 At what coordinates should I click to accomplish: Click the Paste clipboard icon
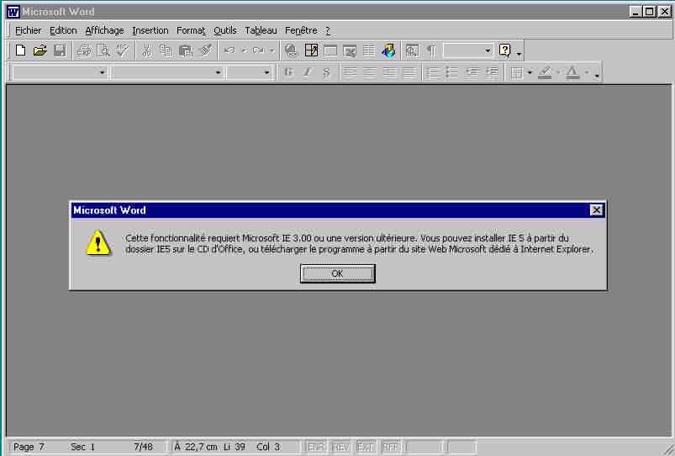[x=186, y=50]
